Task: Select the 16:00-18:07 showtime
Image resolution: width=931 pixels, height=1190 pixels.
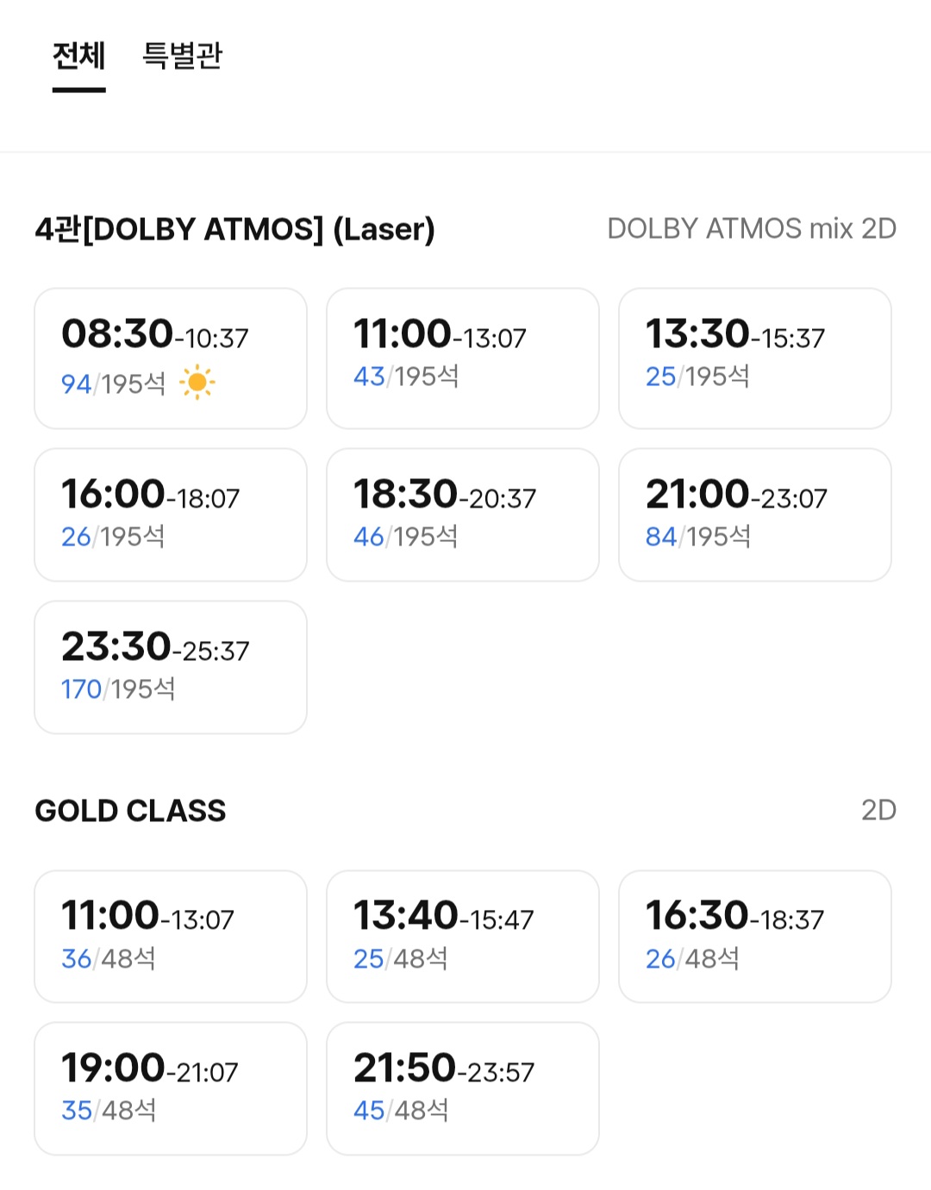Action: tap(171, 514)
